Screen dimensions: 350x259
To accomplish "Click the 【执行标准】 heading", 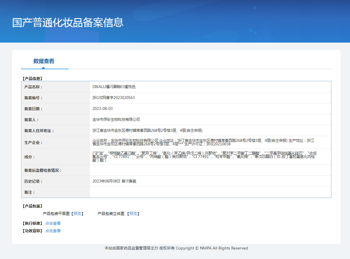I will [32, 223].
